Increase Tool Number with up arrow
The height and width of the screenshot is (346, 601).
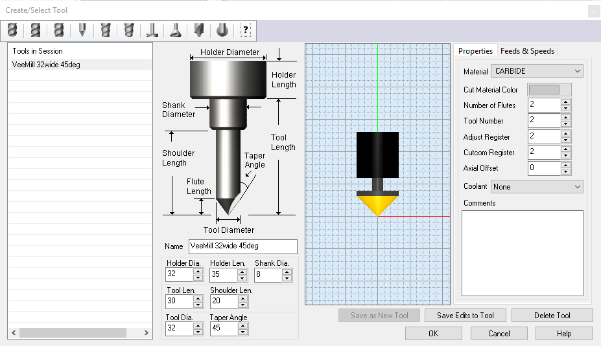pyautogui.click(x=565, y=117)
